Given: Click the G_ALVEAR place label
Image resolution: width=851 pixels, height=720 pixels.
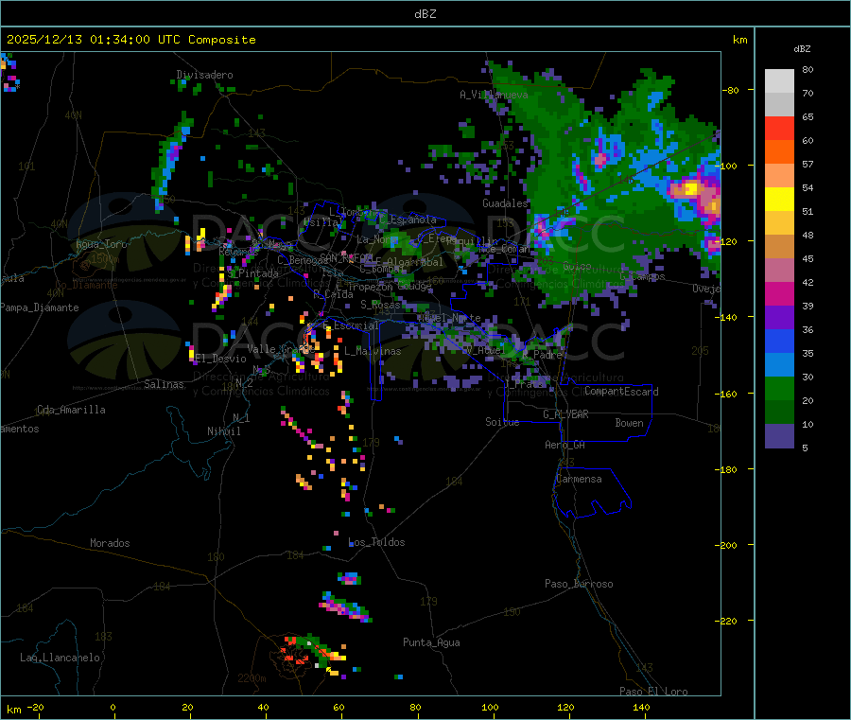Looking at the screenshot, I should (x=565, y=414).
